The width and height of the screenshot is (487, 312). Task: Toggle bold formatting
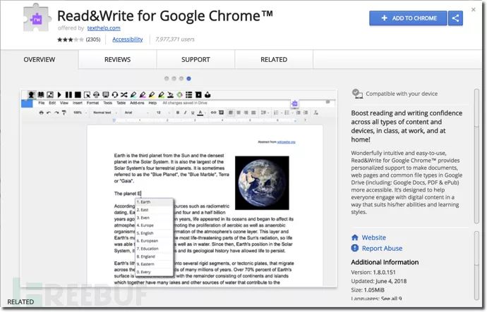point(178,113)
